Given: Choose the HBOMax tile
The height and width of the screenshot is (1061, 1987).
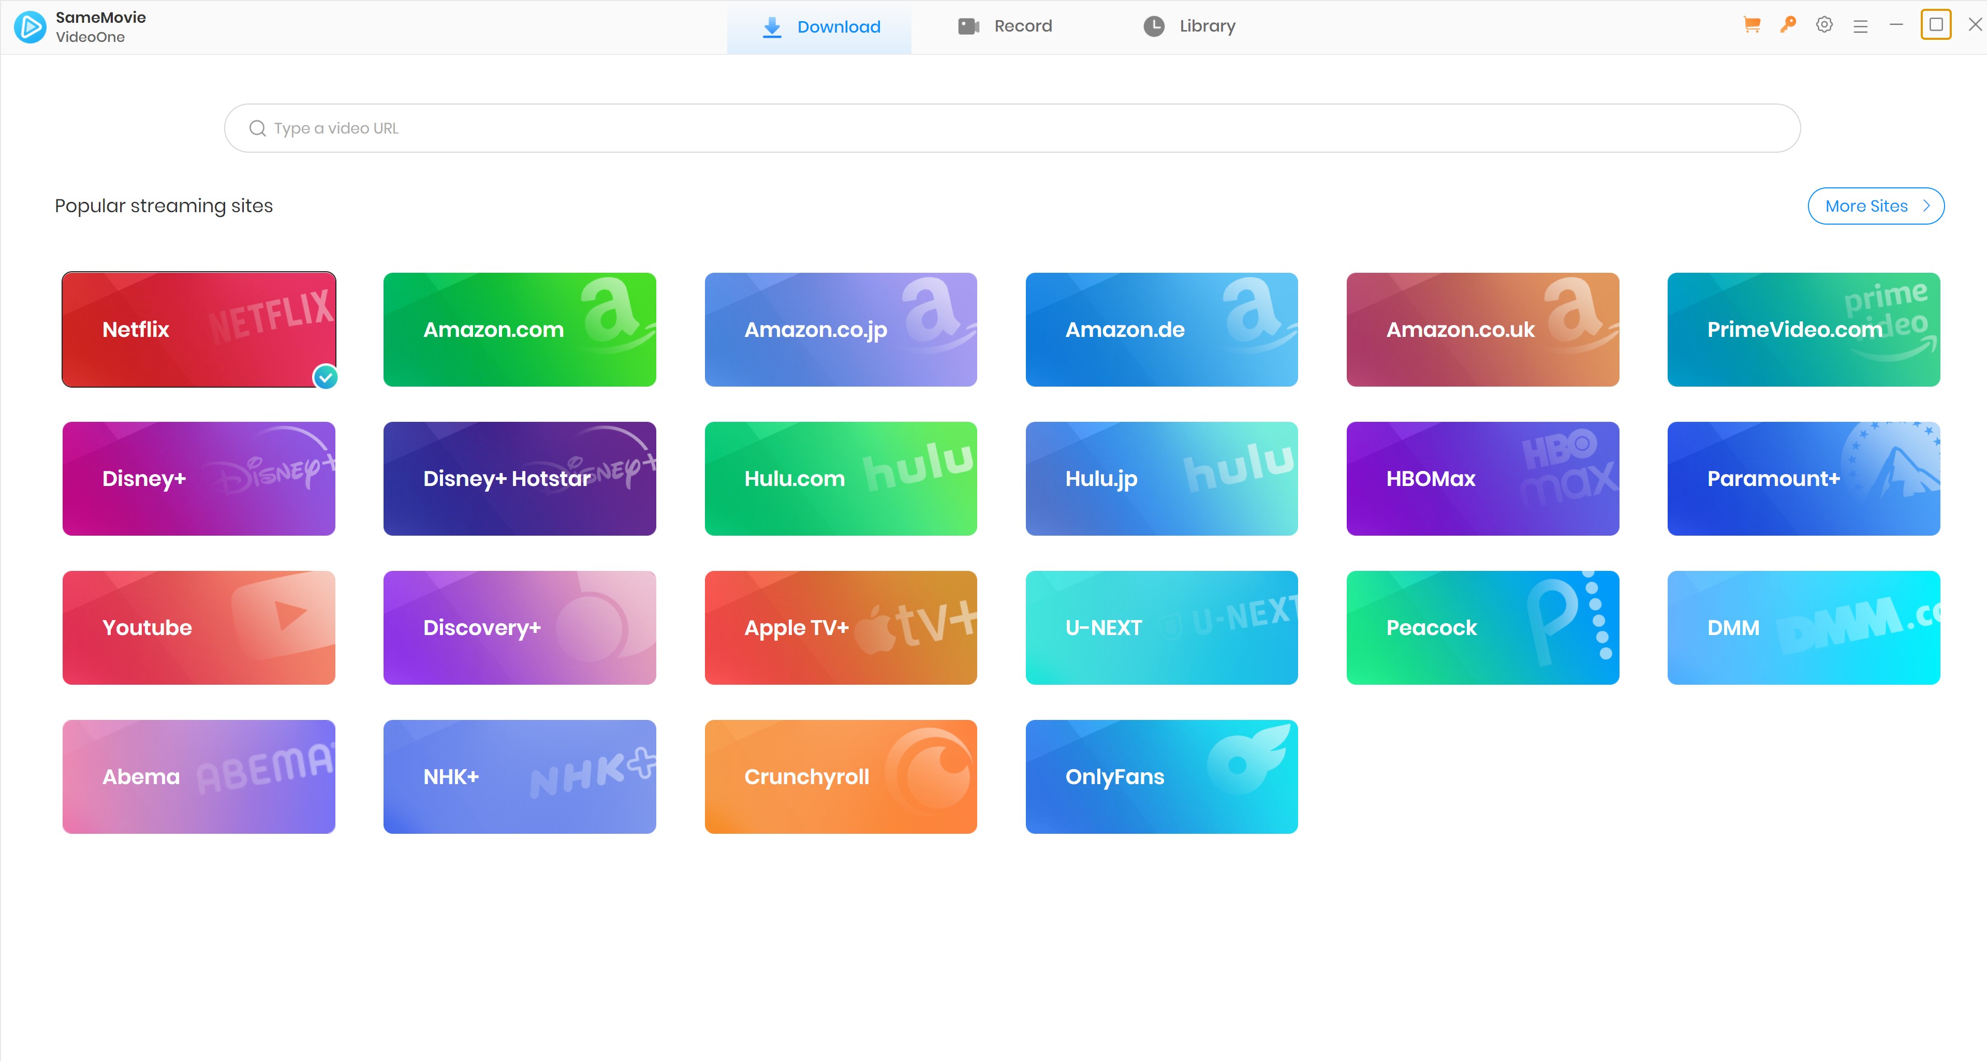Looking at the screenshot, I should [x=1482, y=479].
